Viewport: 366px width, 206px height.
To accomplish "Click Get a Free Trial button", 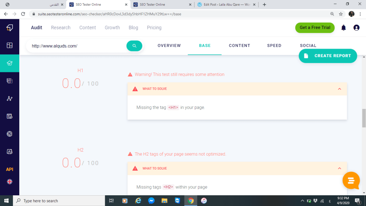I will click(315, 28).
